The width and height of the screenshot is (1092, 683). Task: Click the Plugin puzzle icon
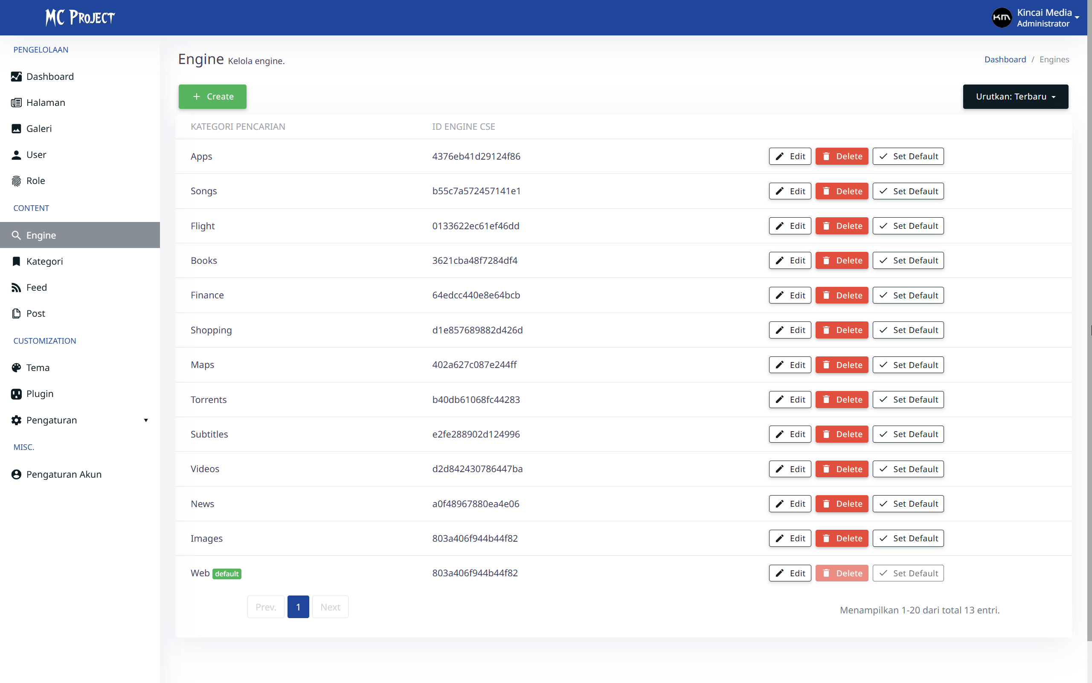(x=17, y=394)
